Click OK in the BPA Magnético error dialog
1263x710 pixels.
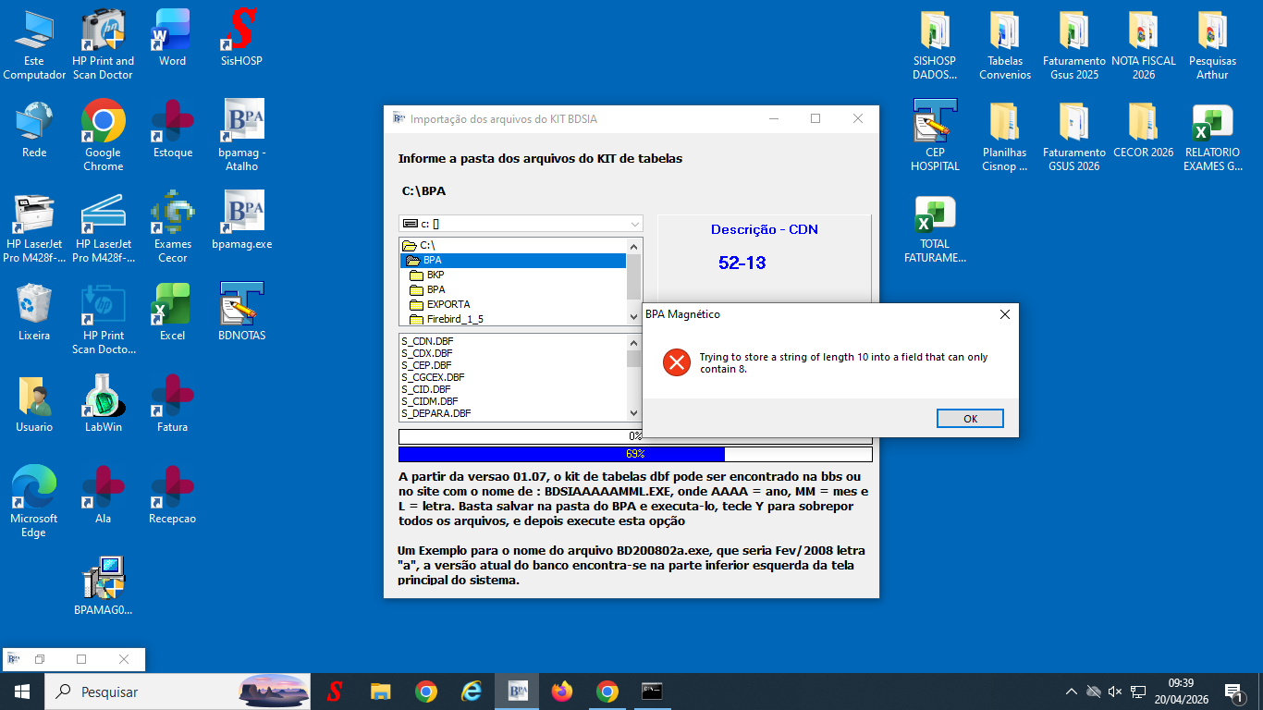(970, 419)
